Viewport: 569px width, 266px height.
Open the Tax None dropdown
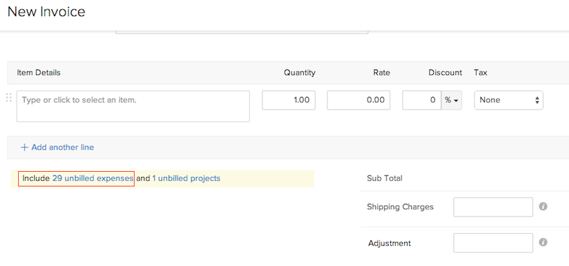pyautogui.click(x=508, y=100)
